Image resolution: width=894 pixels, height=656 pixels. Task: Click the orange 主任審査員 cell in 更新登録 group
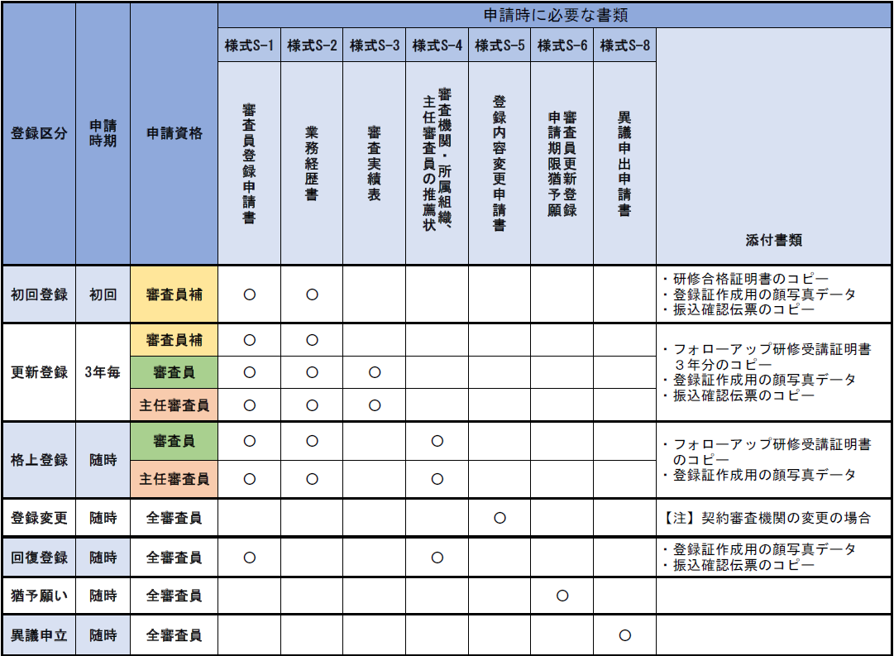click(x=174, y=405)
